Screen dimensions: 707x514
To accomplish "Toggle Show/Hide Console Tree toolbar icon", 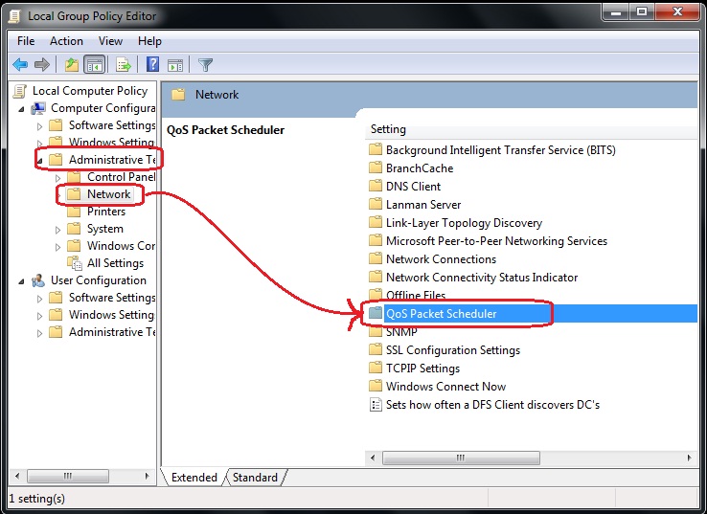I will pyautogui.click(x=95, y=65).
